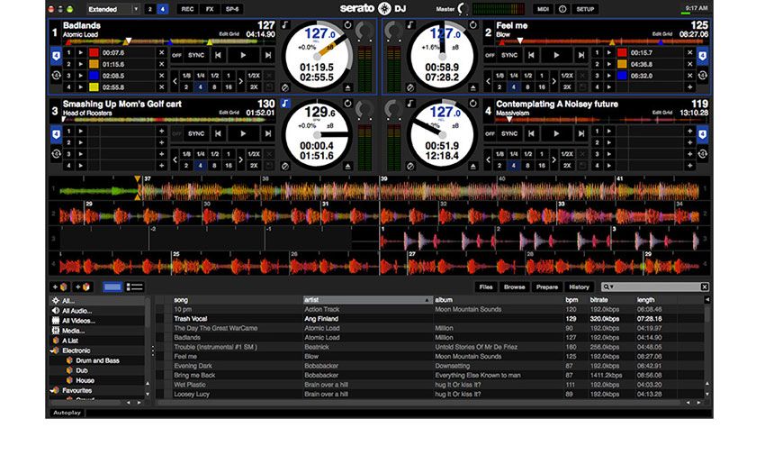Play deck 2 track Feel me
The height and width of the screenshot is (455, 765).
pos(556,56)
